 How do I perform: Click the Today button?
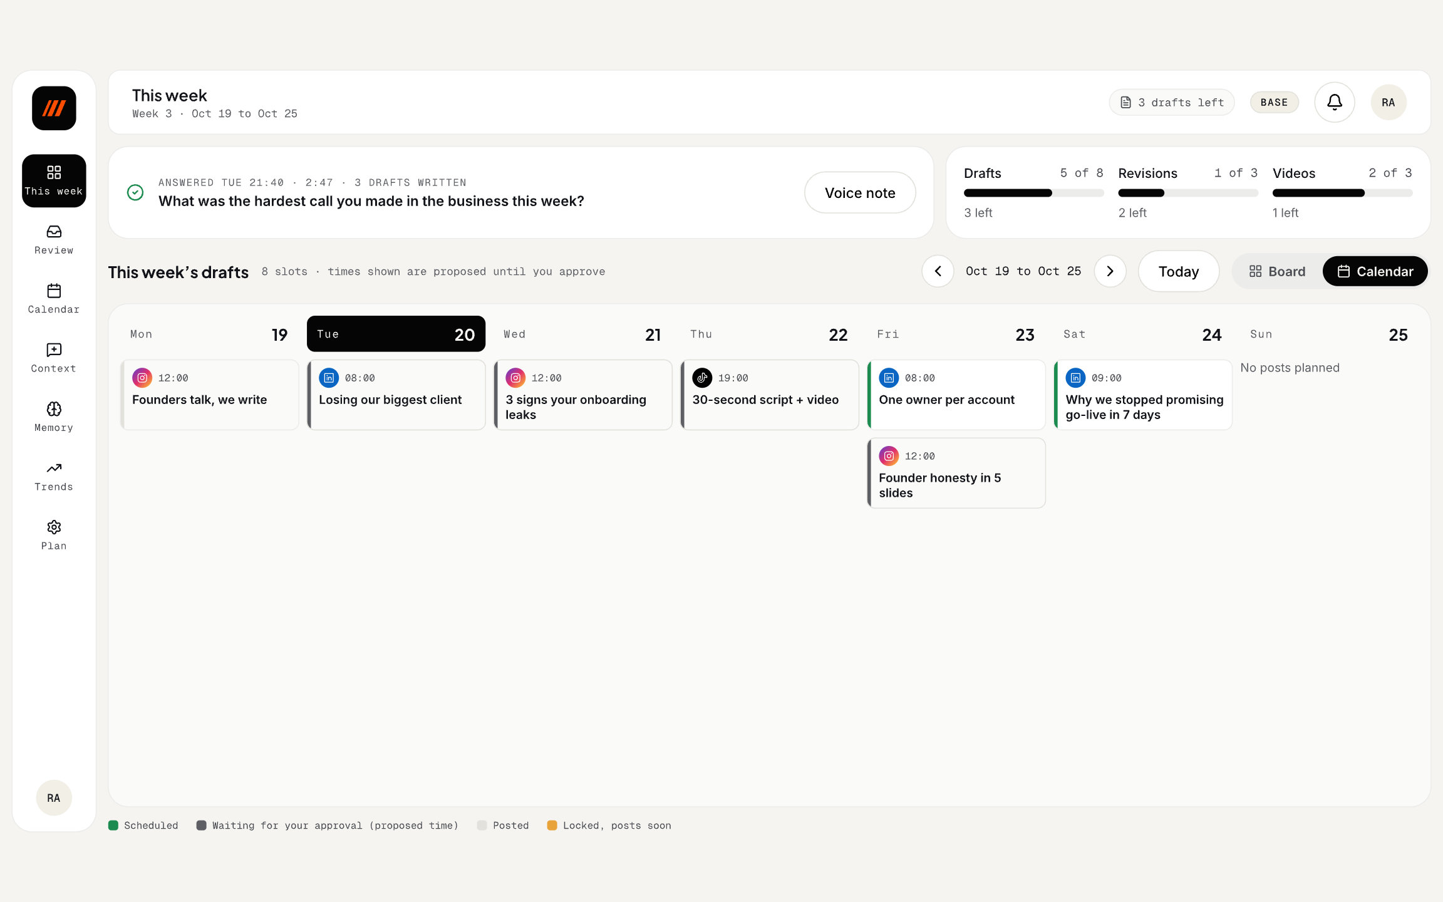[x=1178, y=271]
